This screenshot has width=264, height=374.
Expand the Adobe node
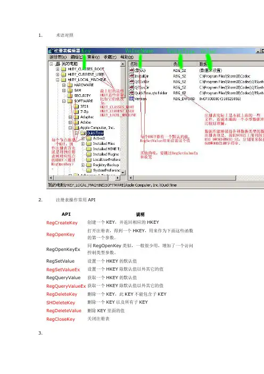pyautogui.click(x=70, y=123)
